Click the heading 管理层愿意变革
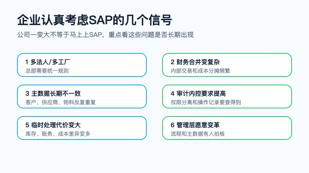 (198, 125)
